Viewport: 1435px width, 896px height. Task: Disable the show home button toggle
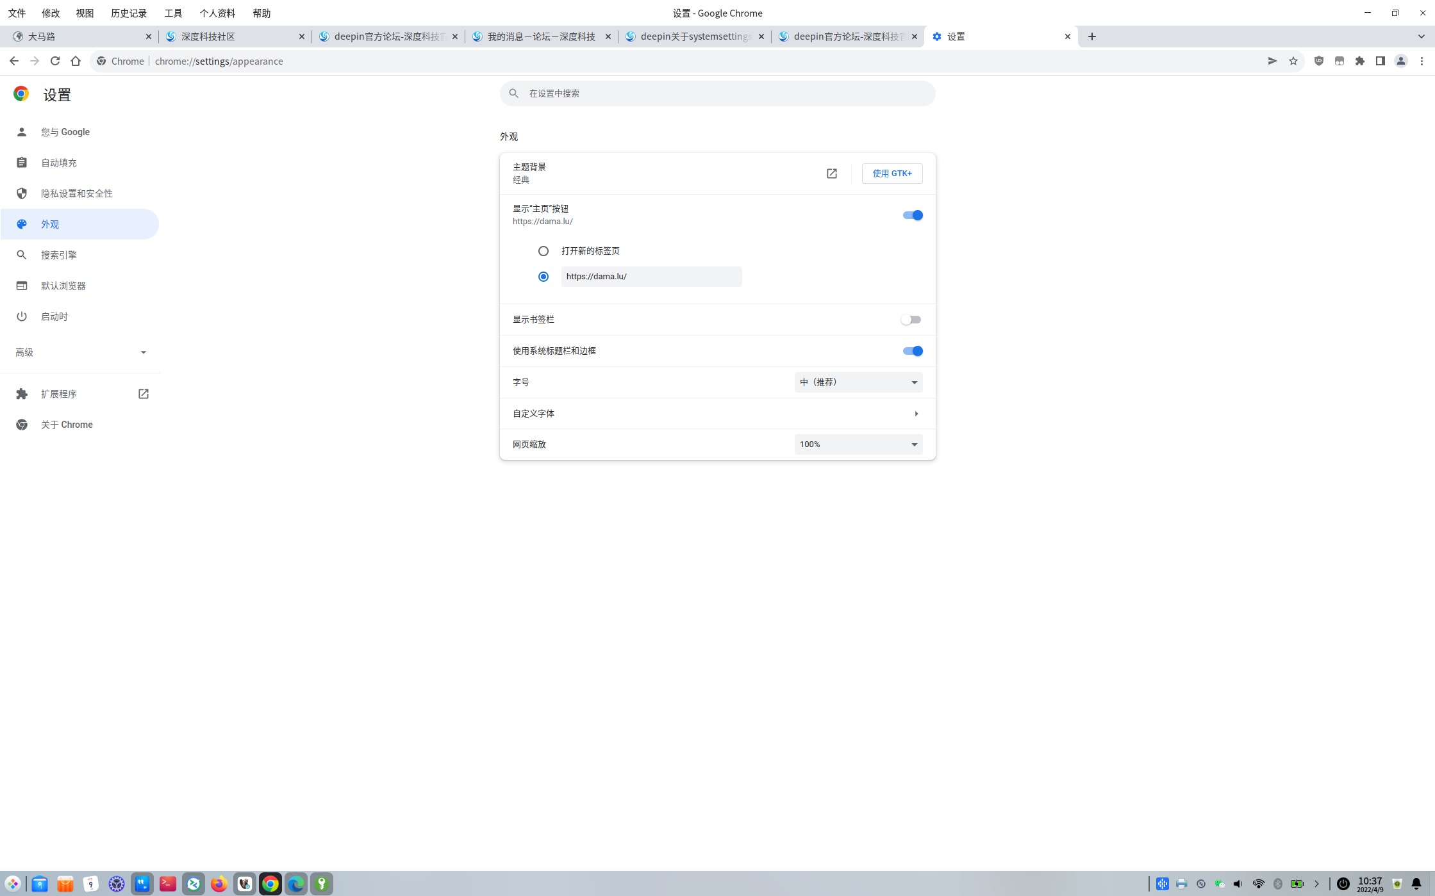912,215
